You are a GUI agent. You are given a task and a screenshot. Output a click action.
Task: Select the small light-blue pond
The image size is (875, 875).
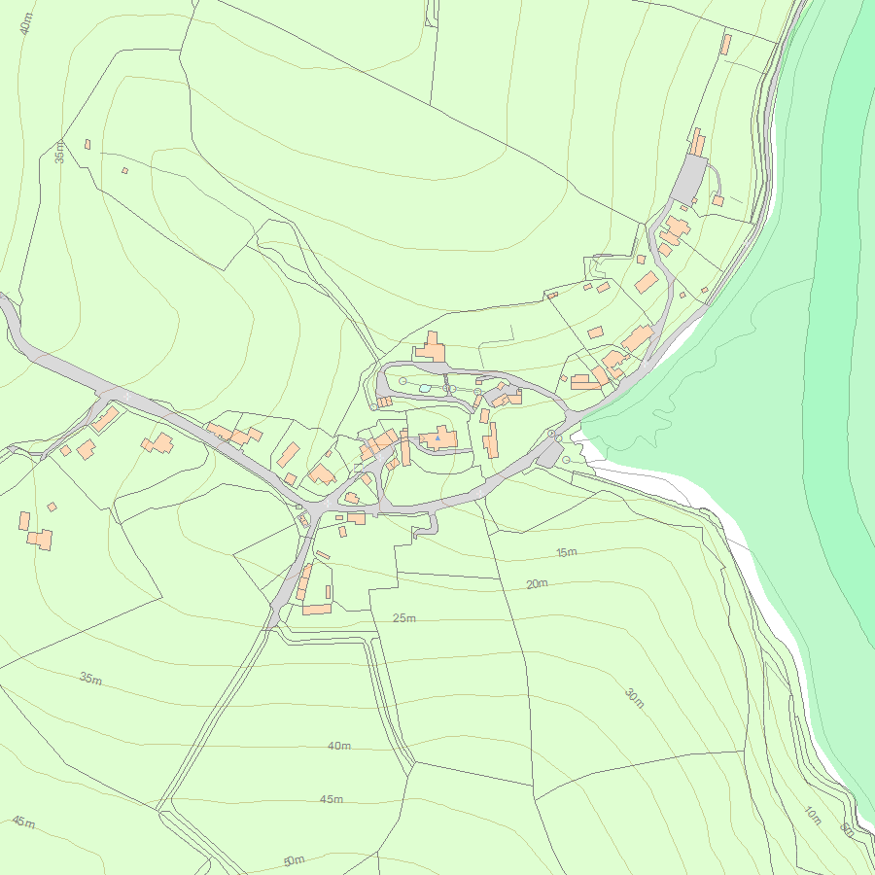tap(425, 388)
